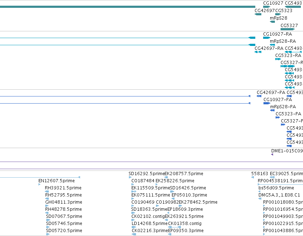Screen dimensions: 303x236
Task: Select EST RP001016954 label
Action: tap(283, 210)
